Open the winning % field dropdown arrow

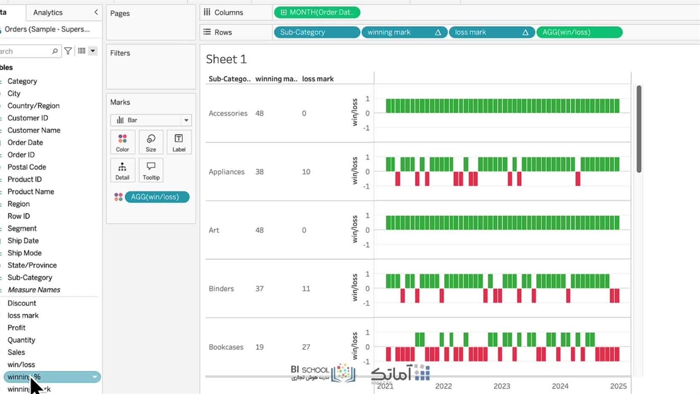[95, 377]
